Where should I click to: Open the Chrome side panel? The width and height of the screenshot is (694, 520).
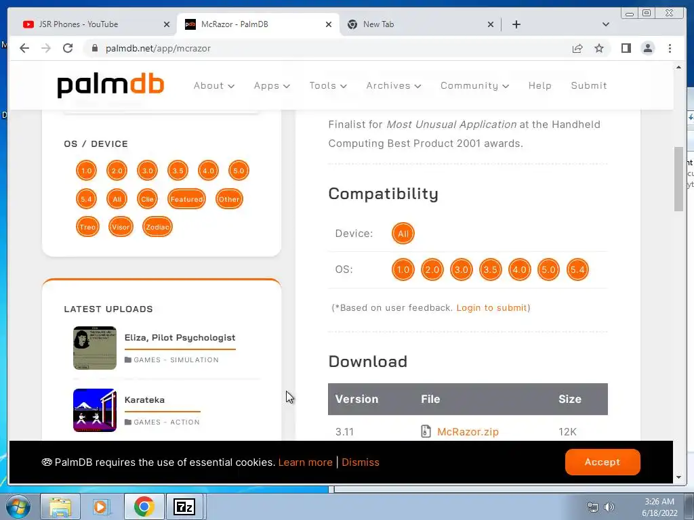(626, 48)
